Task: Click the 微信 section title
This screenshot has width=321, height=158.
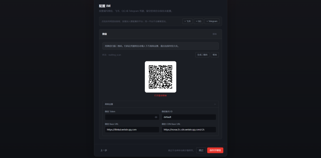Action: [x=104, y=34]
